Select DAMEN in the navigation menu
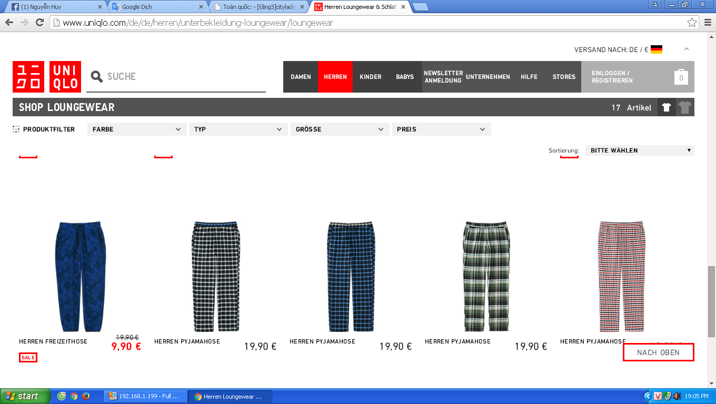 [301, 77]
